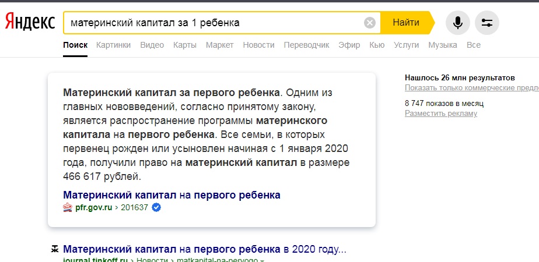This screenshot has height=262, width=539.
Task: Click the Tinkoff journal favicon
Action: click(x=54, y=249)
